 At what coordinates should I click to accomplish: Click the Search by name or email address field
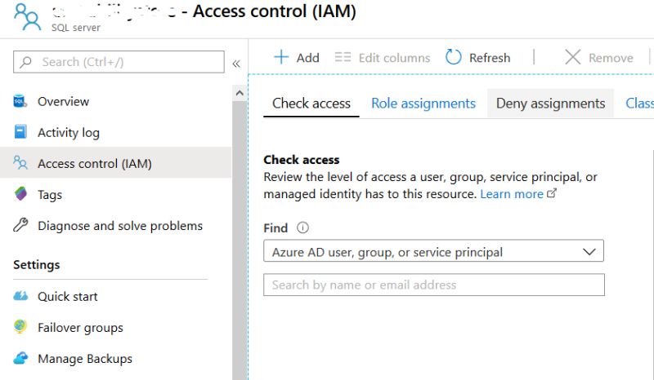[434, 285]
